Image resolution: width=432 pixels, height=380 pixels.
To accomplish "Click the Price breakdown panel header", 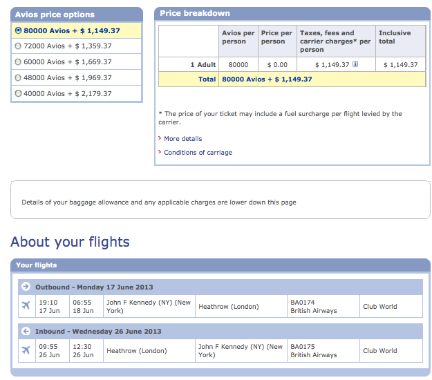I will (x=195, y=13).
